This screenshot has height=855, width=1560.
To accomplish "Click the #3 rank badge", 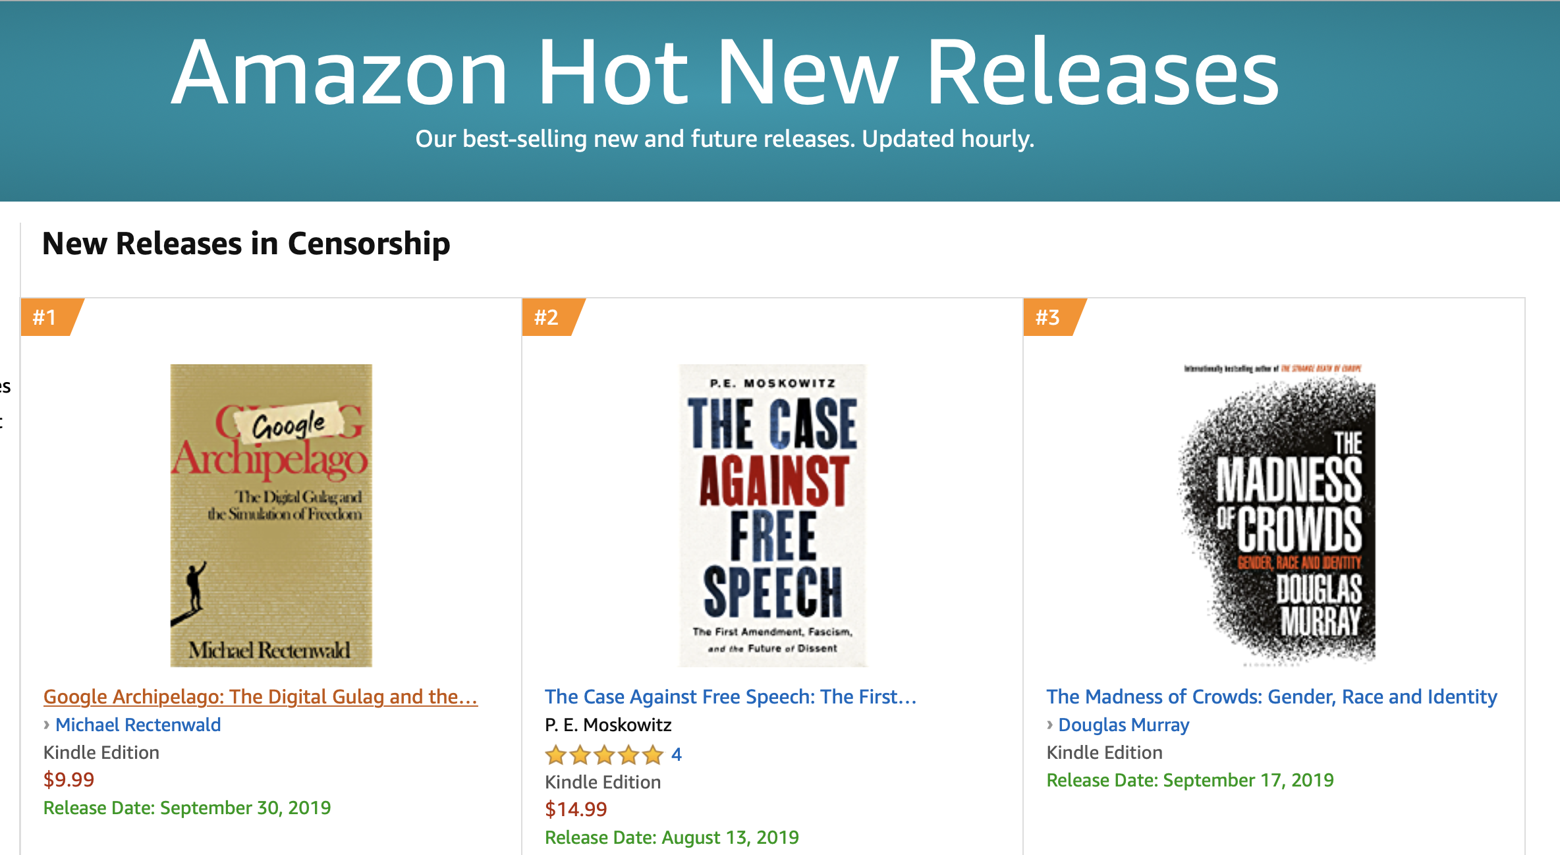I will click(1055, 317).
